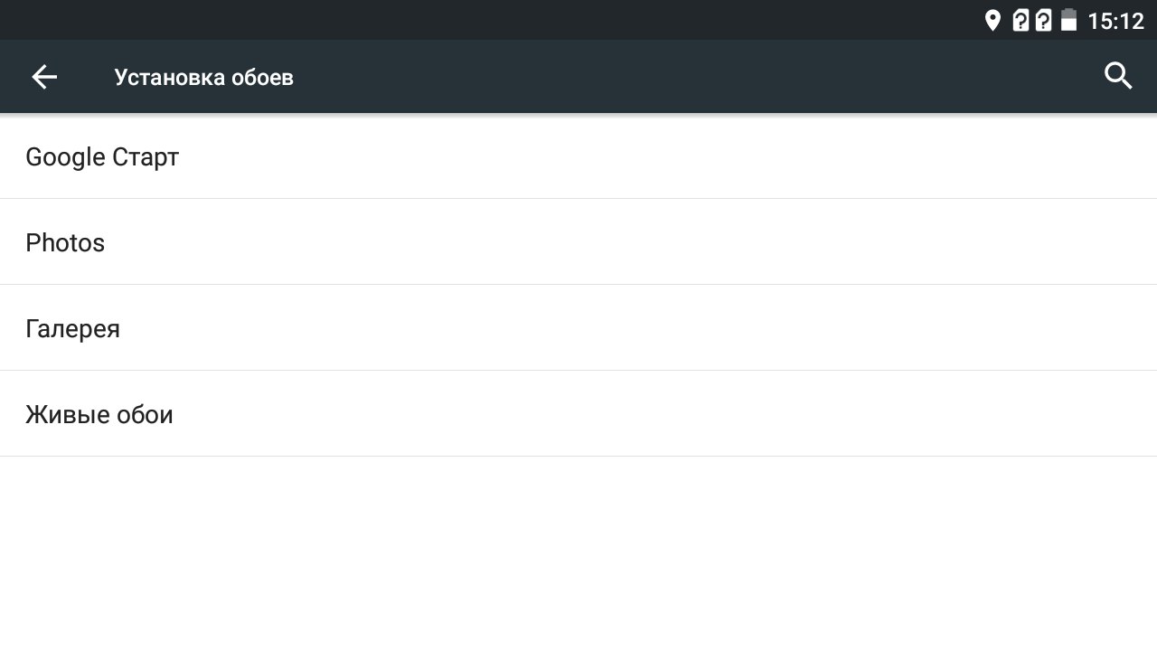Viewport: 1157px width, 651px height.
Task: Click divider line between Google Старт and Photos
Action: (x=578, y=198)
